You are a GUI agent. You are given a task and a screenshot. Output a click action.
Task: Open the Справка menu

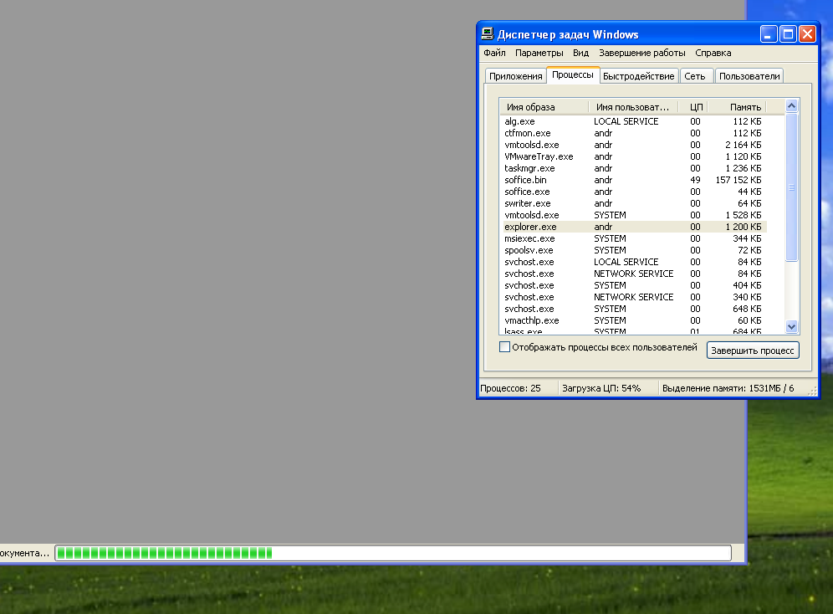pos(713,53)
